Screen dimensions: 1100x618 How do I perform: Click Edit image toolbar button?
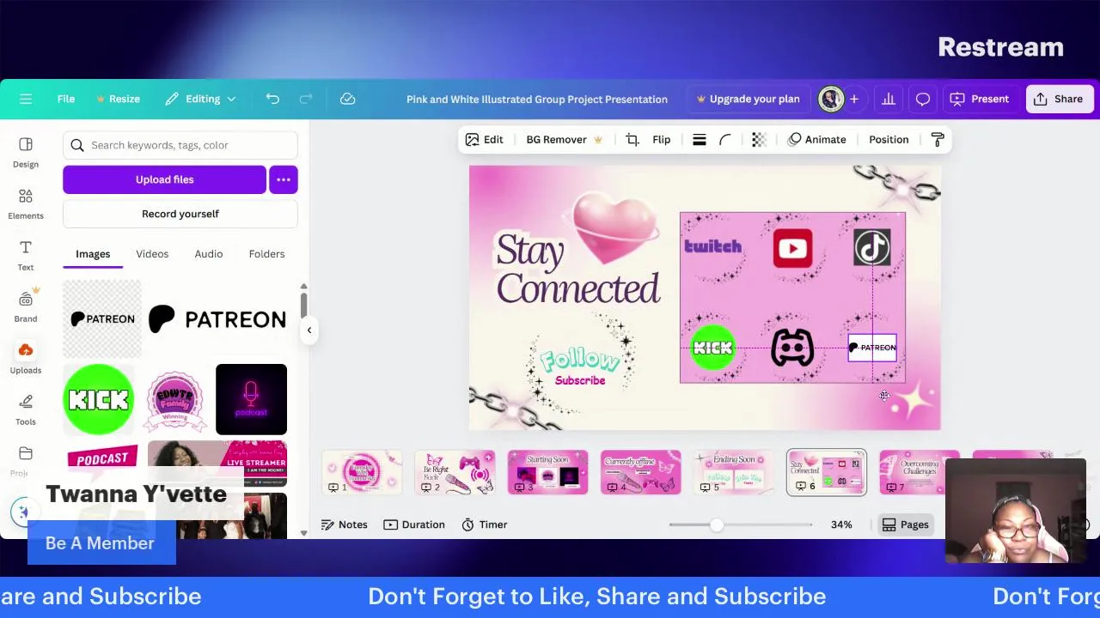pos(484,139)
